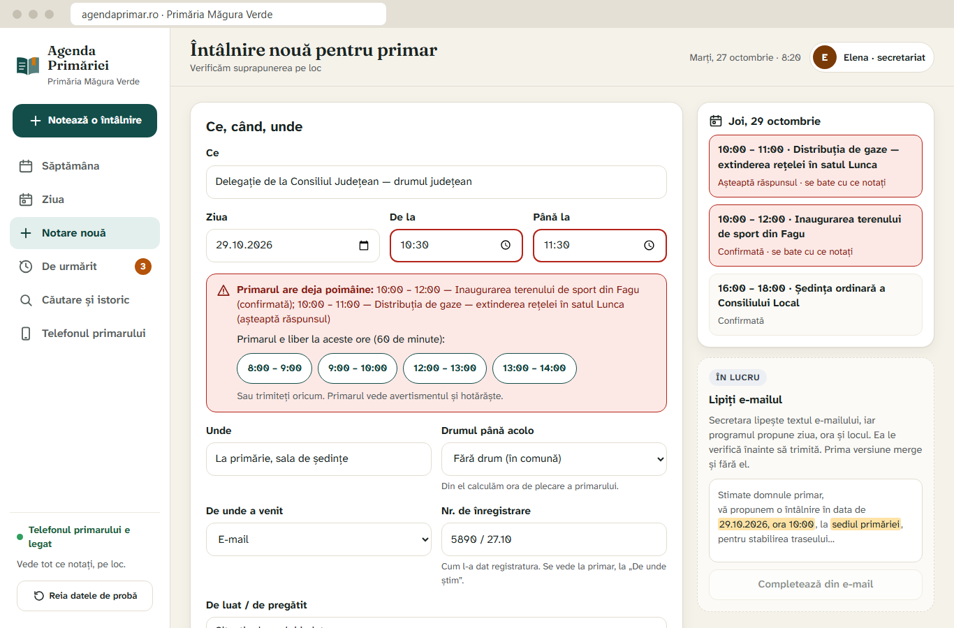The height and width of the screenshot is (628, 954).
Task: Click the day calendar icon beside Ziua
Action: pos(26,200)
